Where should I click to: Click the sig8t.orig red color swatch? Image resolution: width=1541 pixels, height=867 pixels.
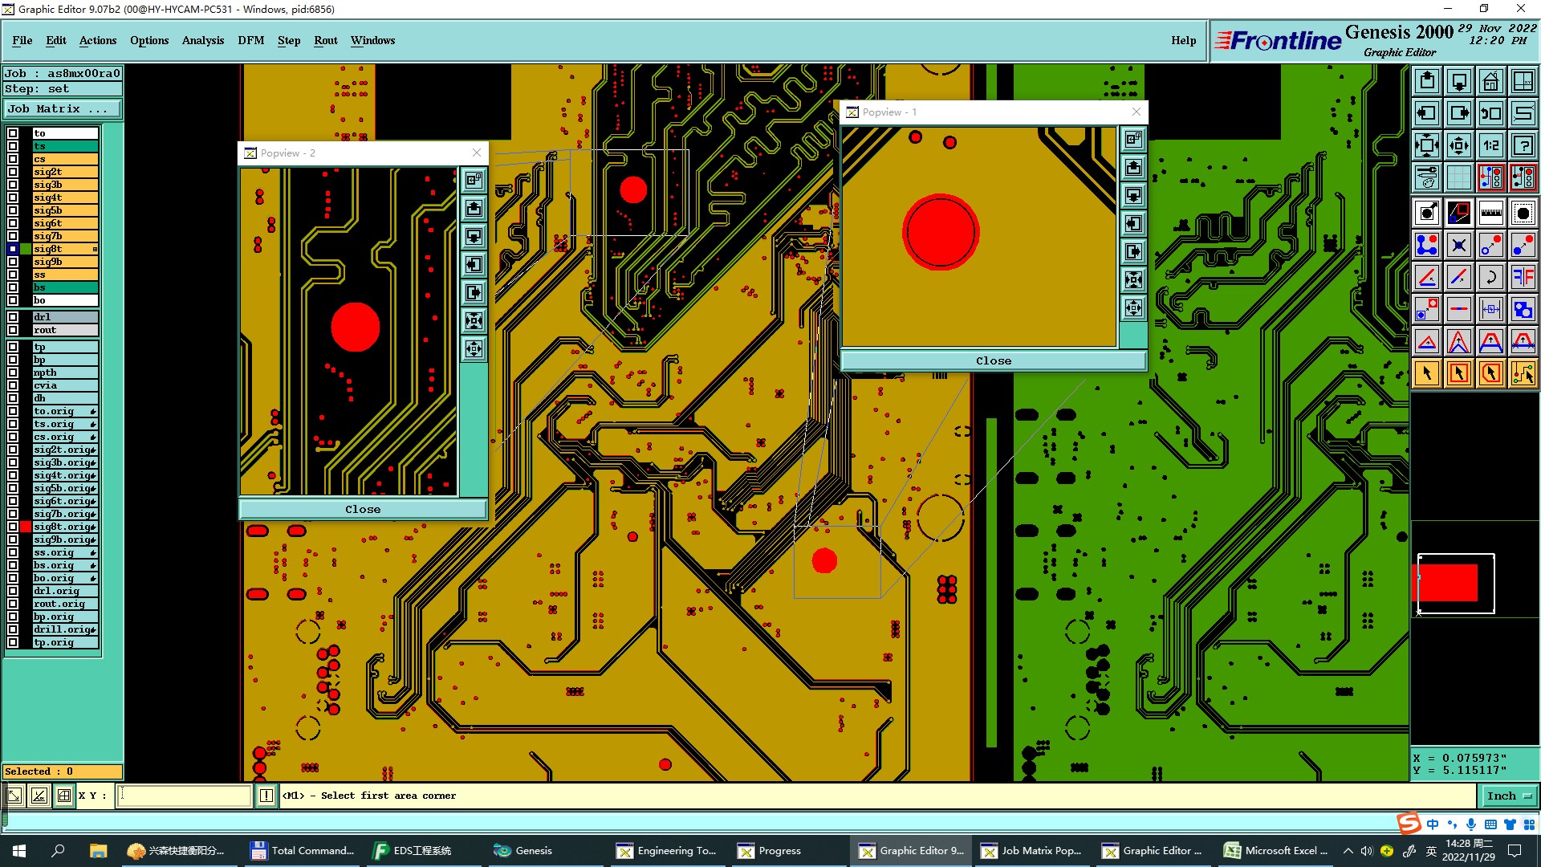[x=26, y=527]
